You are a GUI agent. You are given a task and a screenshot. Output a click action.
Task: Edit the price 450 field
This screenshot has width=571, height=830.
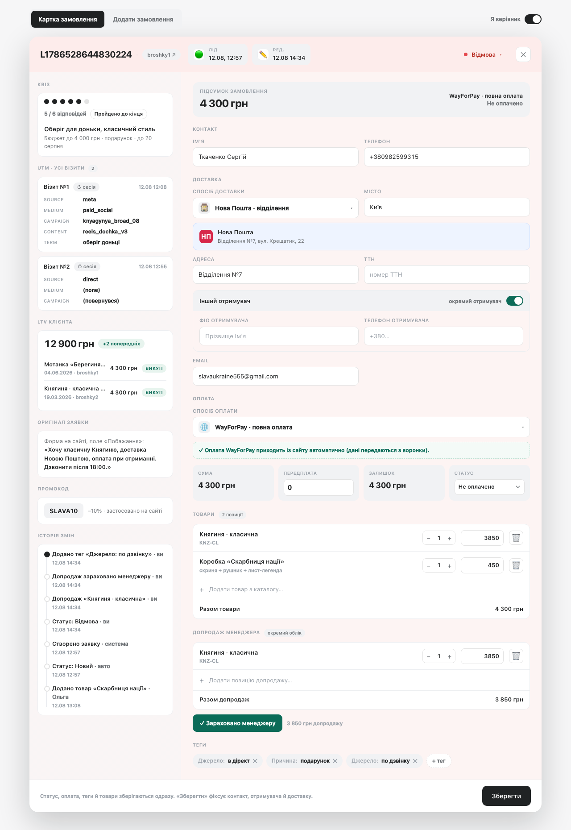(482, 565)
